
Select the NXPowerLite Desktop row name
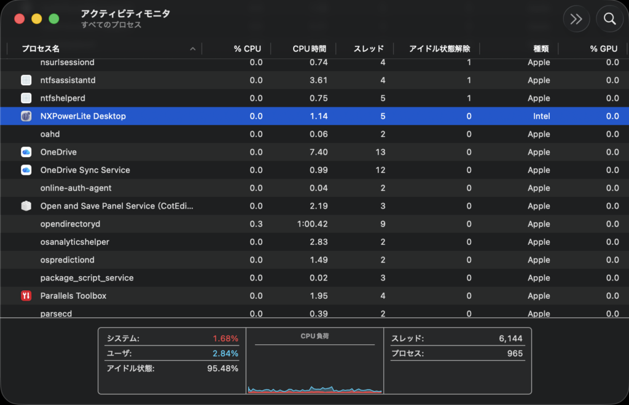pyautogui.click(x=83, y=116)
